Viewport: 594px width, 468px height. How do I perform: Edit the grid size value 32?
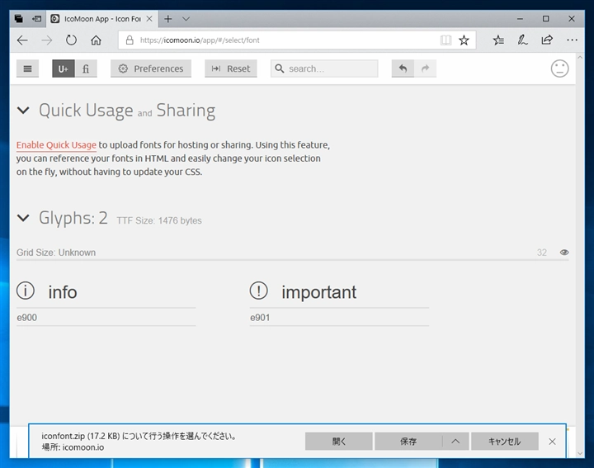pyautogui.click(x=542, y=253)
